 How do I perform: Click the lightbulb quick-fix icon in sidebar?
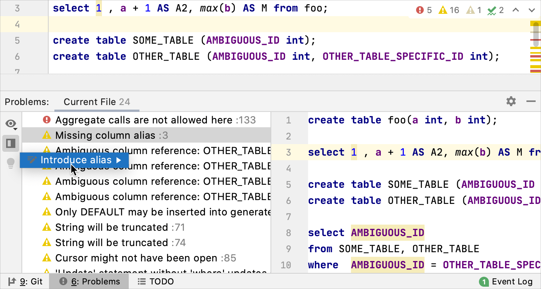pyautogui.click(x=11, y=163)
